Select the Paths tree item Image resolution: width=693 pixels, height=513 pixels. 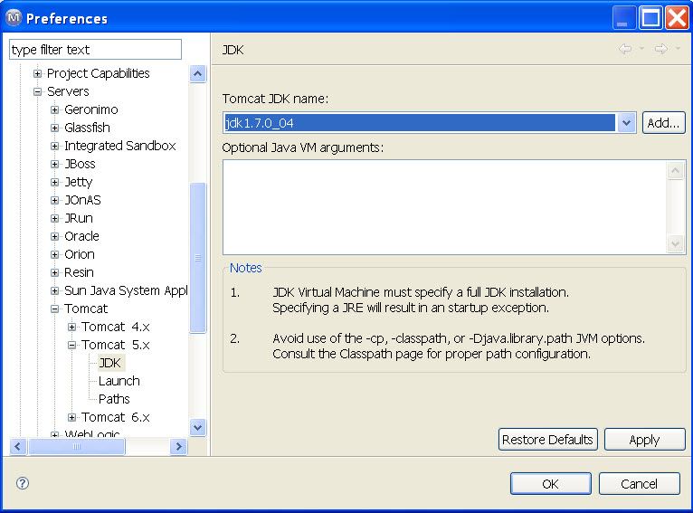pos(114,399)
